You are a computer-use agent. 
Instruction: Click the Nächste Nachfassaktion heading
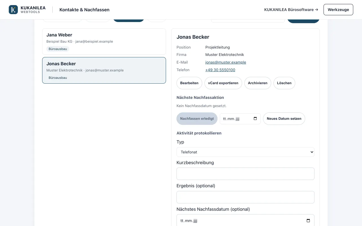pos(200,97)
